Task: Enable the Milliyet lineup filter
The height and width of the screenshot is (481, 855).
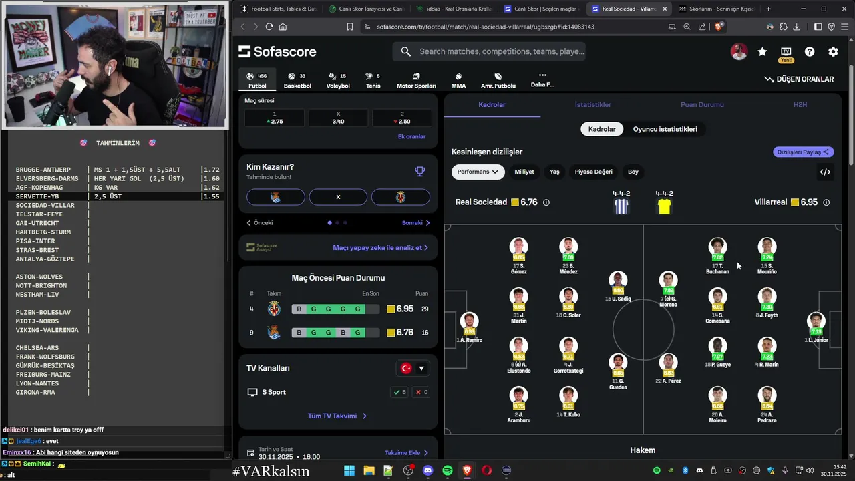Action: (524, 172)
